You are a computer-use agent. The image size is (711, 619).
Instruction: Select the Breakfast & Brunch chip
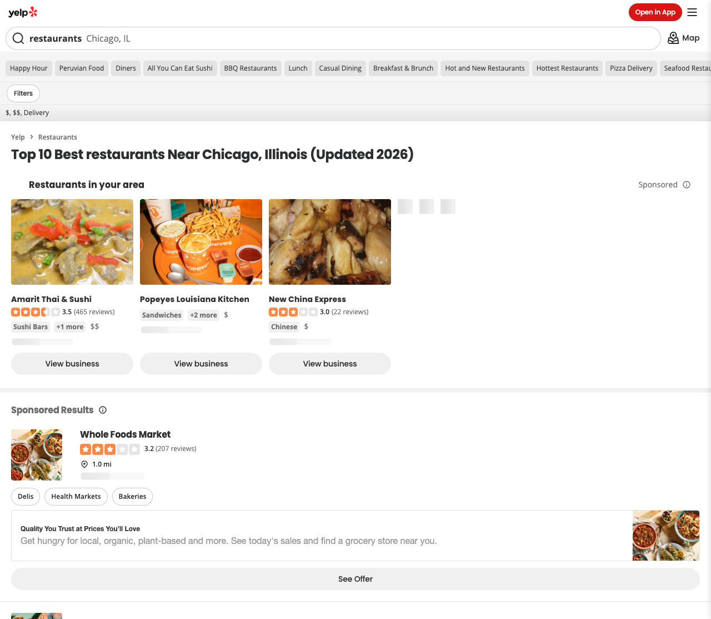pyautogui.click(x=403, y=68)
